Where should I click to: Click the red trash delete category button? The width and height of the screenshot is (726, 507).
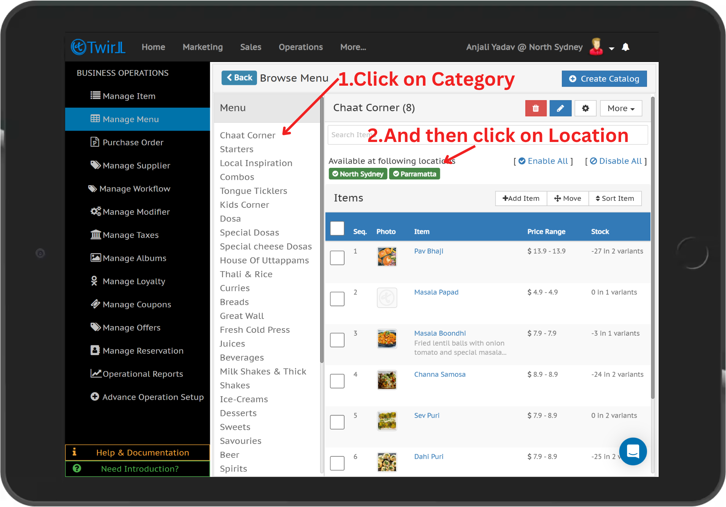pyautogui.click(x=535, y=108)
